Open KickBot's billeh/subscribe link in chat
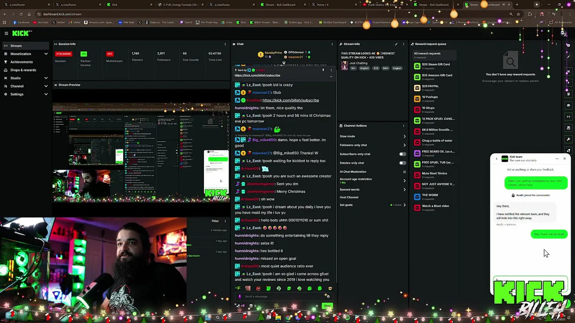Image resolution: width=575 pixels, height=323 pixels. [291, 100]
